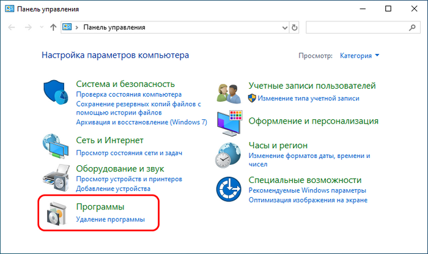428x254 pixels.
Task: Open Programs disc box icon
Action: 57,214
